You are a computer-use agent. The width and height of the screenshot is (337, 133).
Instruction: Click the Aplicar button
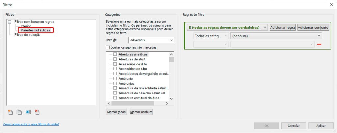point(321,126)
